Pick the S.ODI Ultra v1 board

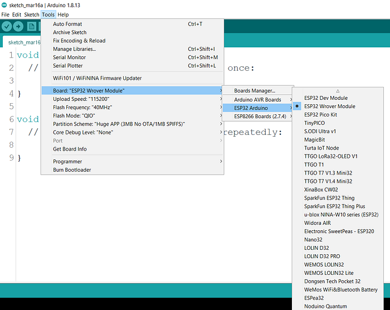[x=338, y=131]
